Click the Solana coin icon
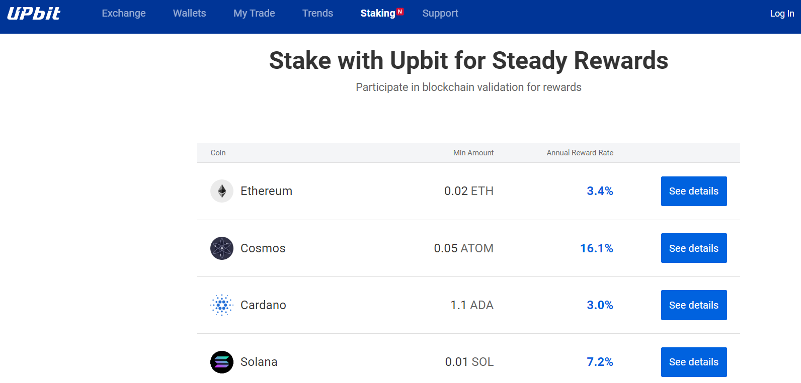801x383 pixels. pos(222,362)
